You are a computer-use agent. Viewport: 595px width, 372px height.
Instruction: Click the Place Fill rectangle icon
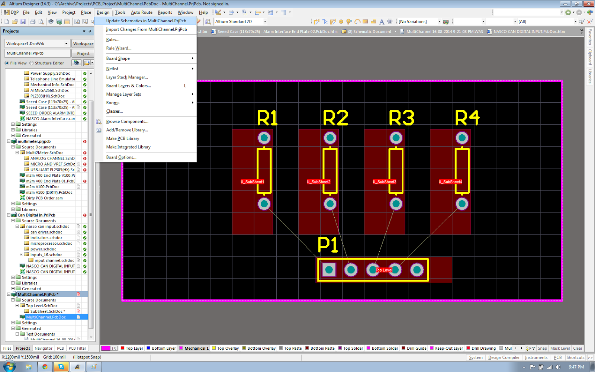[x=365, y=22]
